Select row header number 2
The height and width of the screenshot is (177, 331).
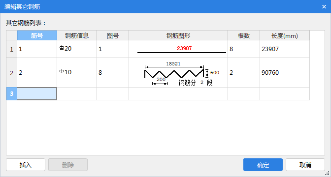12,73
